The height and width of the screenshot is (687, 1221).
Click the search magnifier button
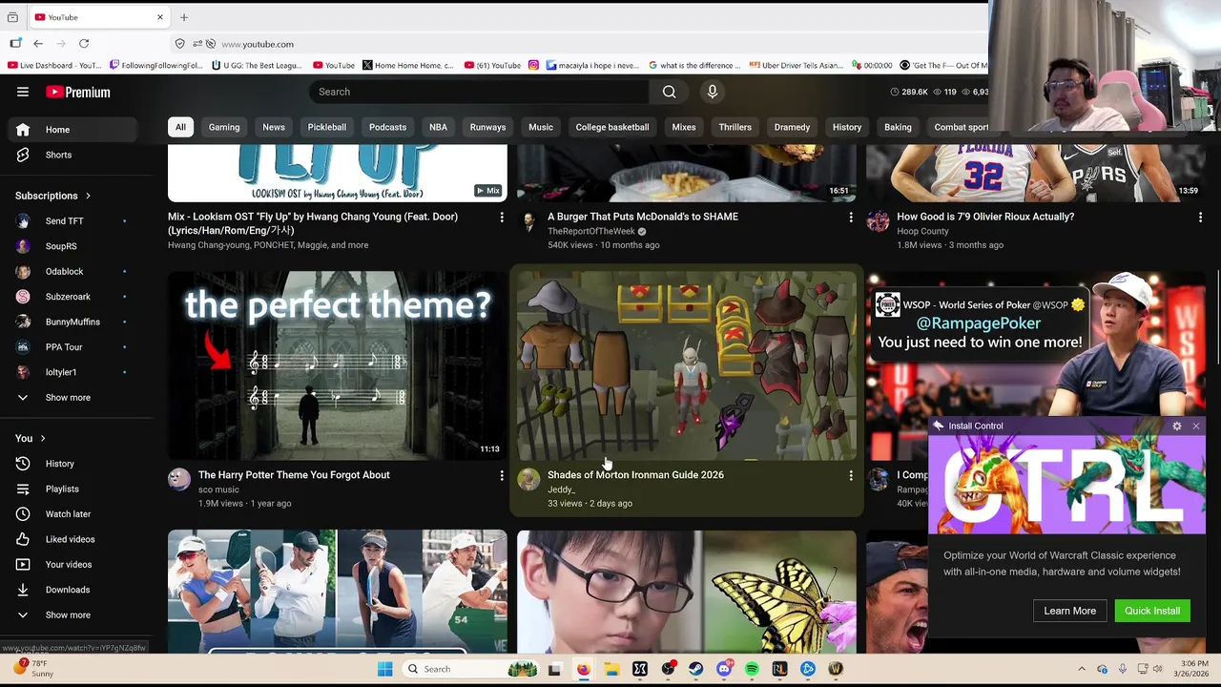(670, 92)
